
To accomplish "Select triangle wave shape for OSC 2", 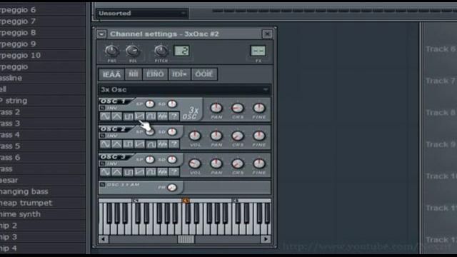I will coord(116,144).
